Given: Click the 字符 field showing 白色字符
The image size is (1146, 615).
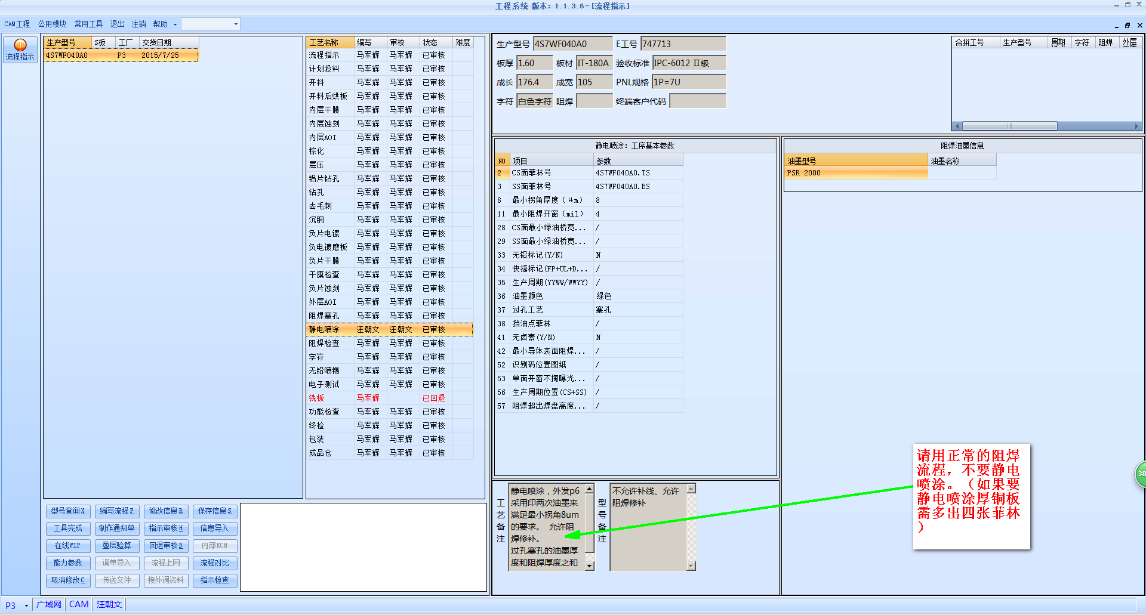Looking at the screenshot, I should pyautogui.click(x=535, y=101).
